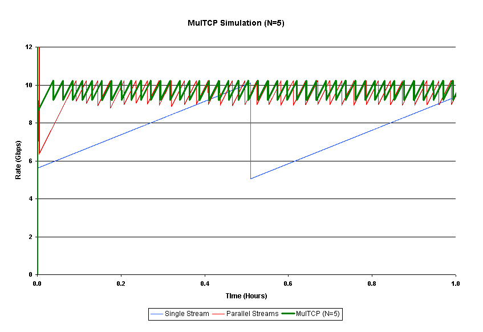Click the 6 tick label on y-axis
The width and height of the screenshot is (483, 332).
coord(30,161)
